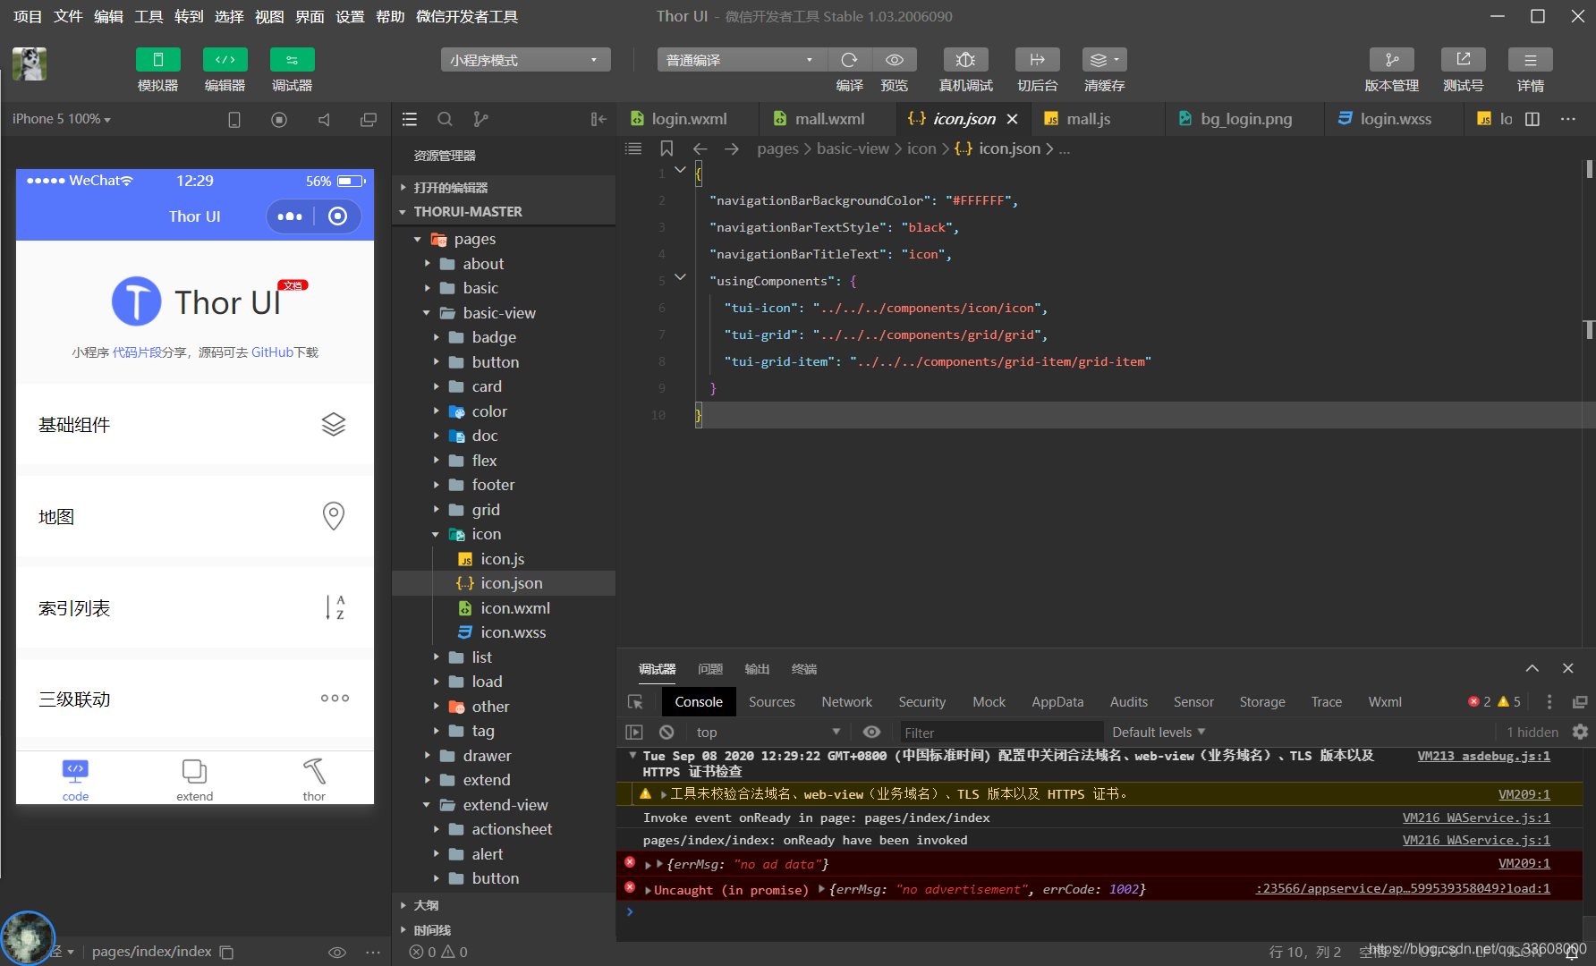The image size is (1596, 966).
Task: Toggle the 调试器 debugger panel button
Action: point(292,60)
